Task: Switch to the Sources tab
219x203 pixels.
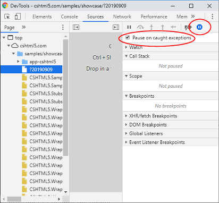Action: pos(95,16)
